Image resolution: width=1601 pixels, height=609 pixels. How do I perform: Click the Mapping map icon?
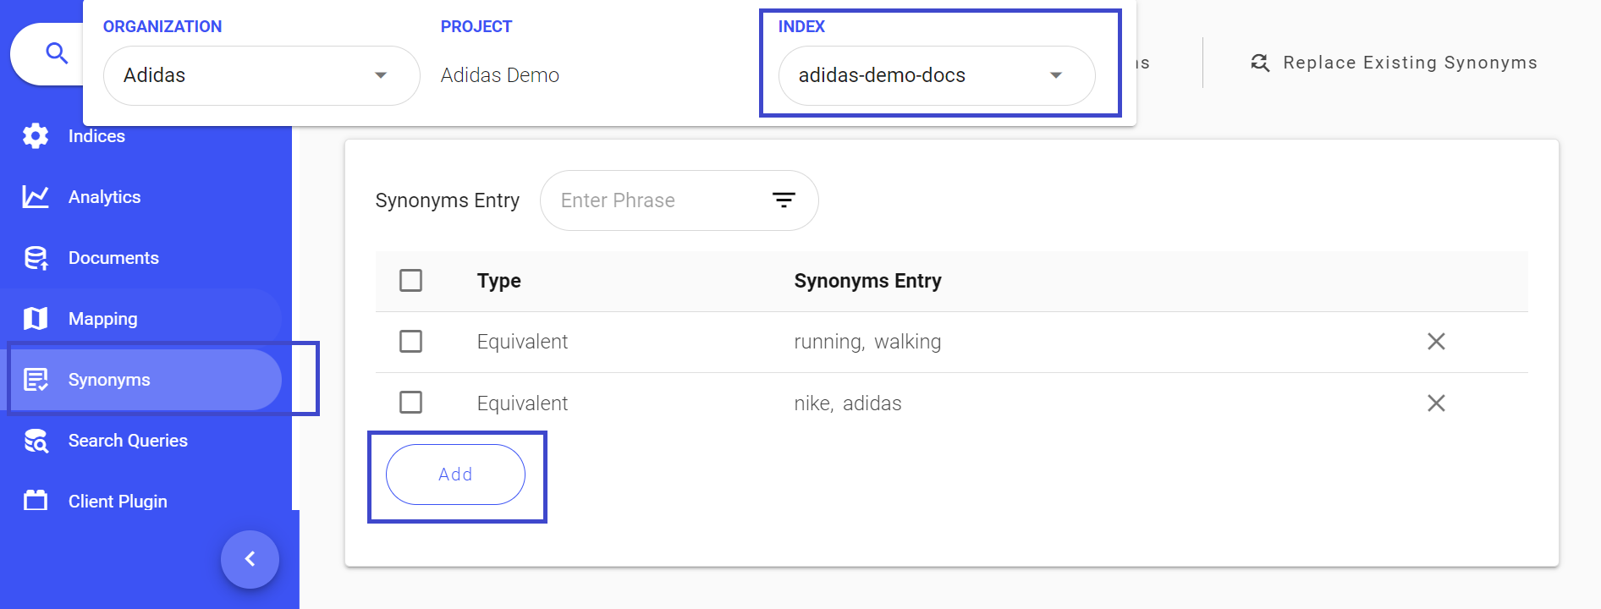click(36, 319)
